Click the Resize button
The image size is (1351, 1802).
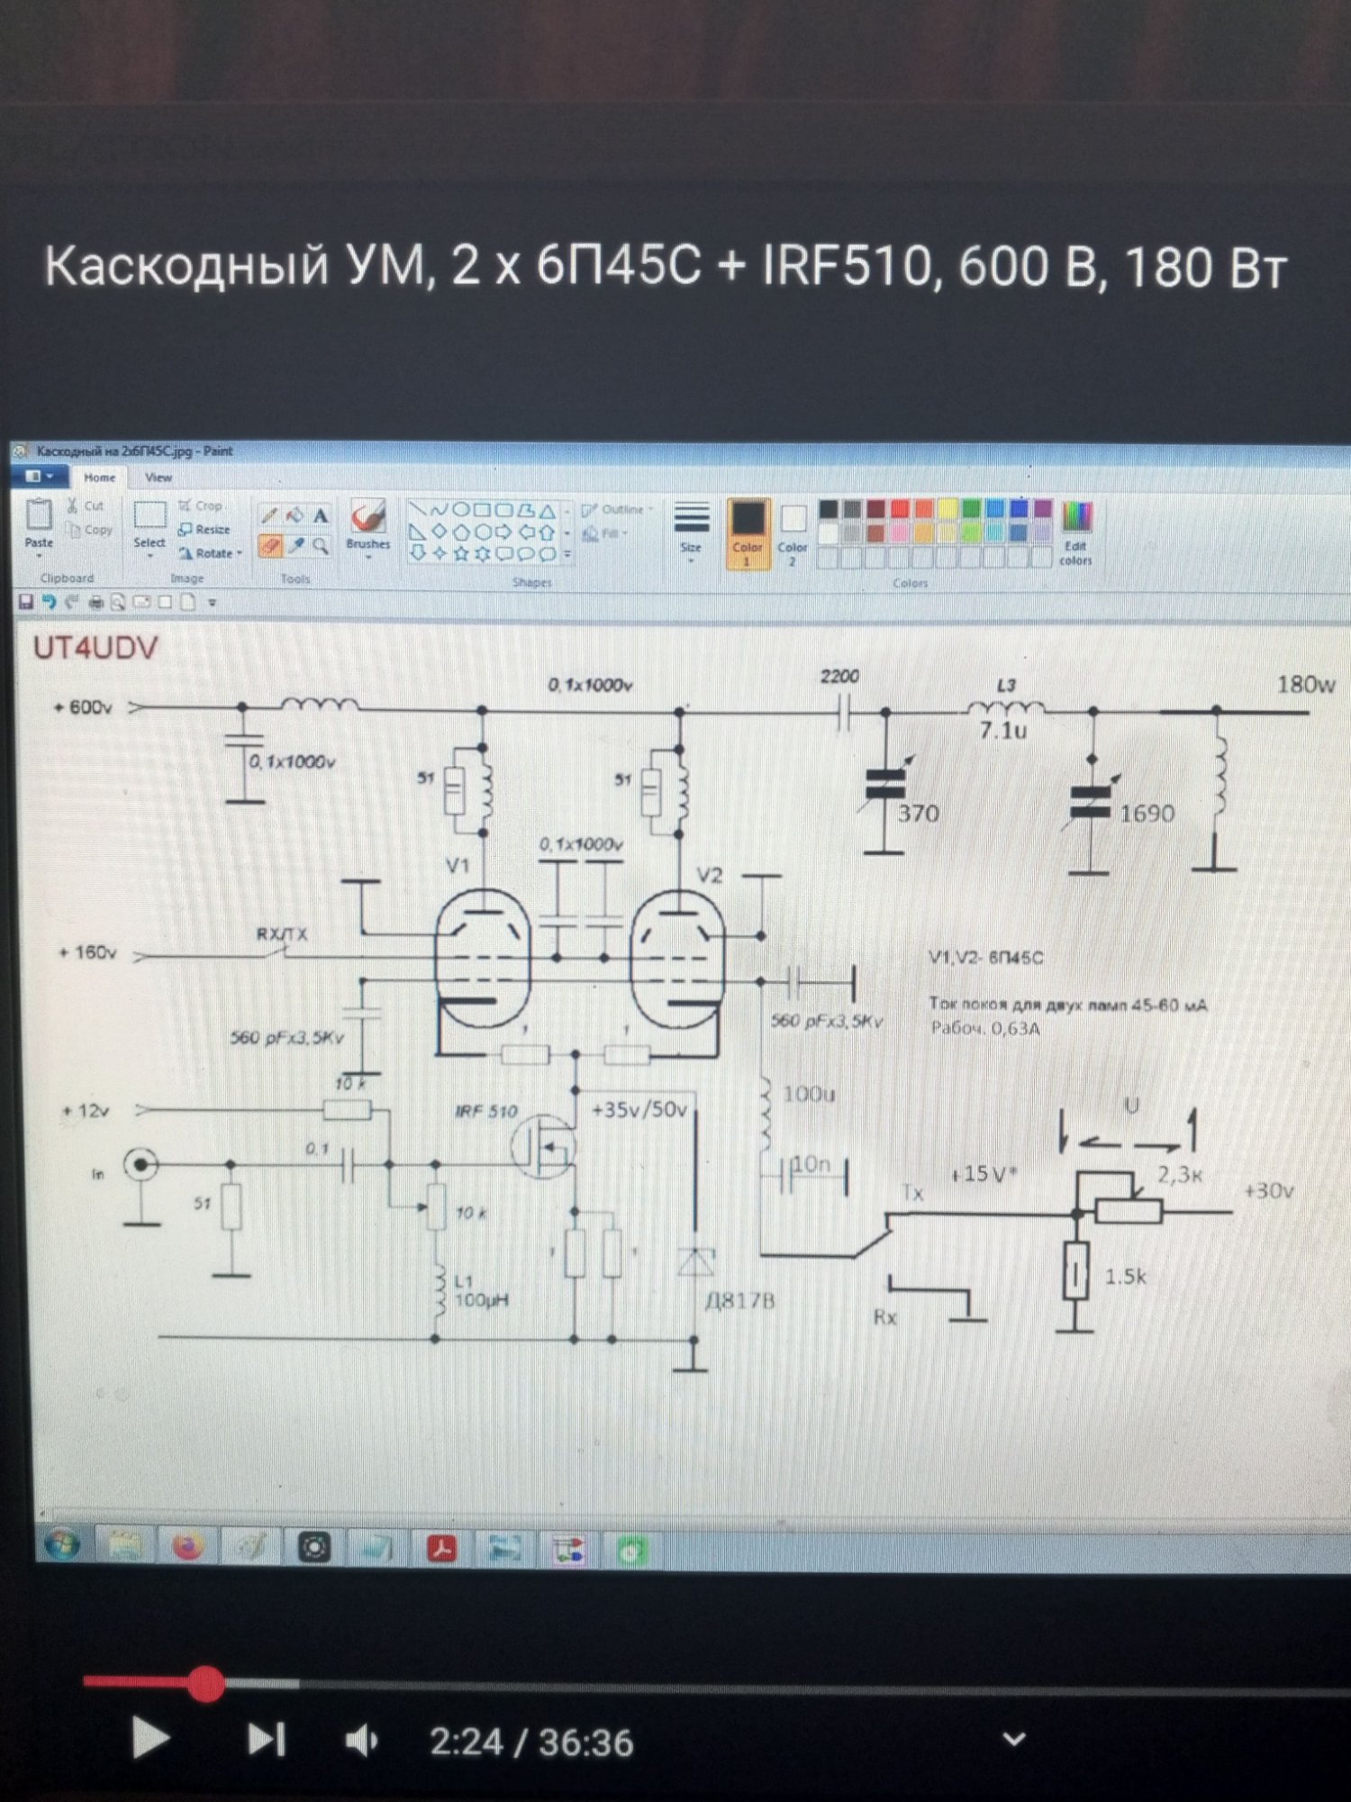(x=205, y=530)
